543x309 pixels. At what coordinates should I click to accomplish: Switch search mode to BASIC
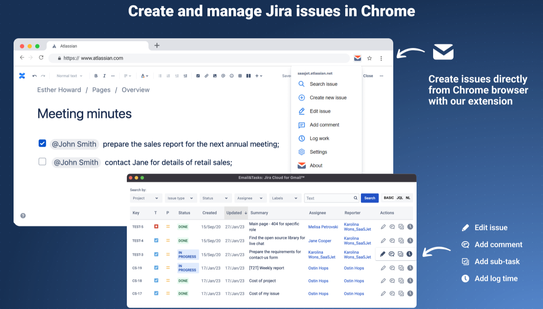point(389,198)
